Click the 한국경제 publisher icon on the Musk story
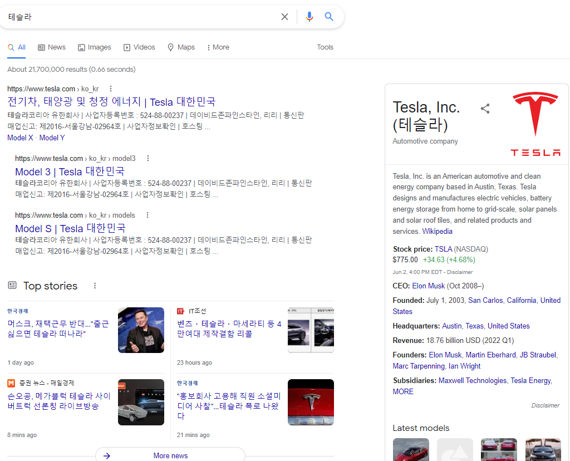 coord(17,310)
